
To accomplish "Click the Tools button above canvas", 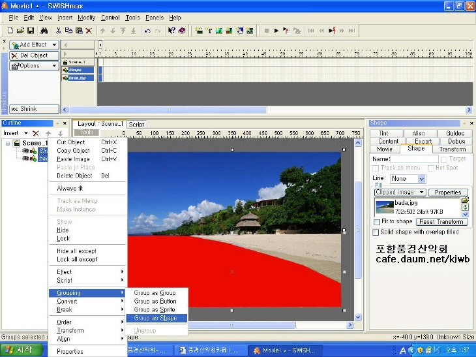I will click(87, 132).
